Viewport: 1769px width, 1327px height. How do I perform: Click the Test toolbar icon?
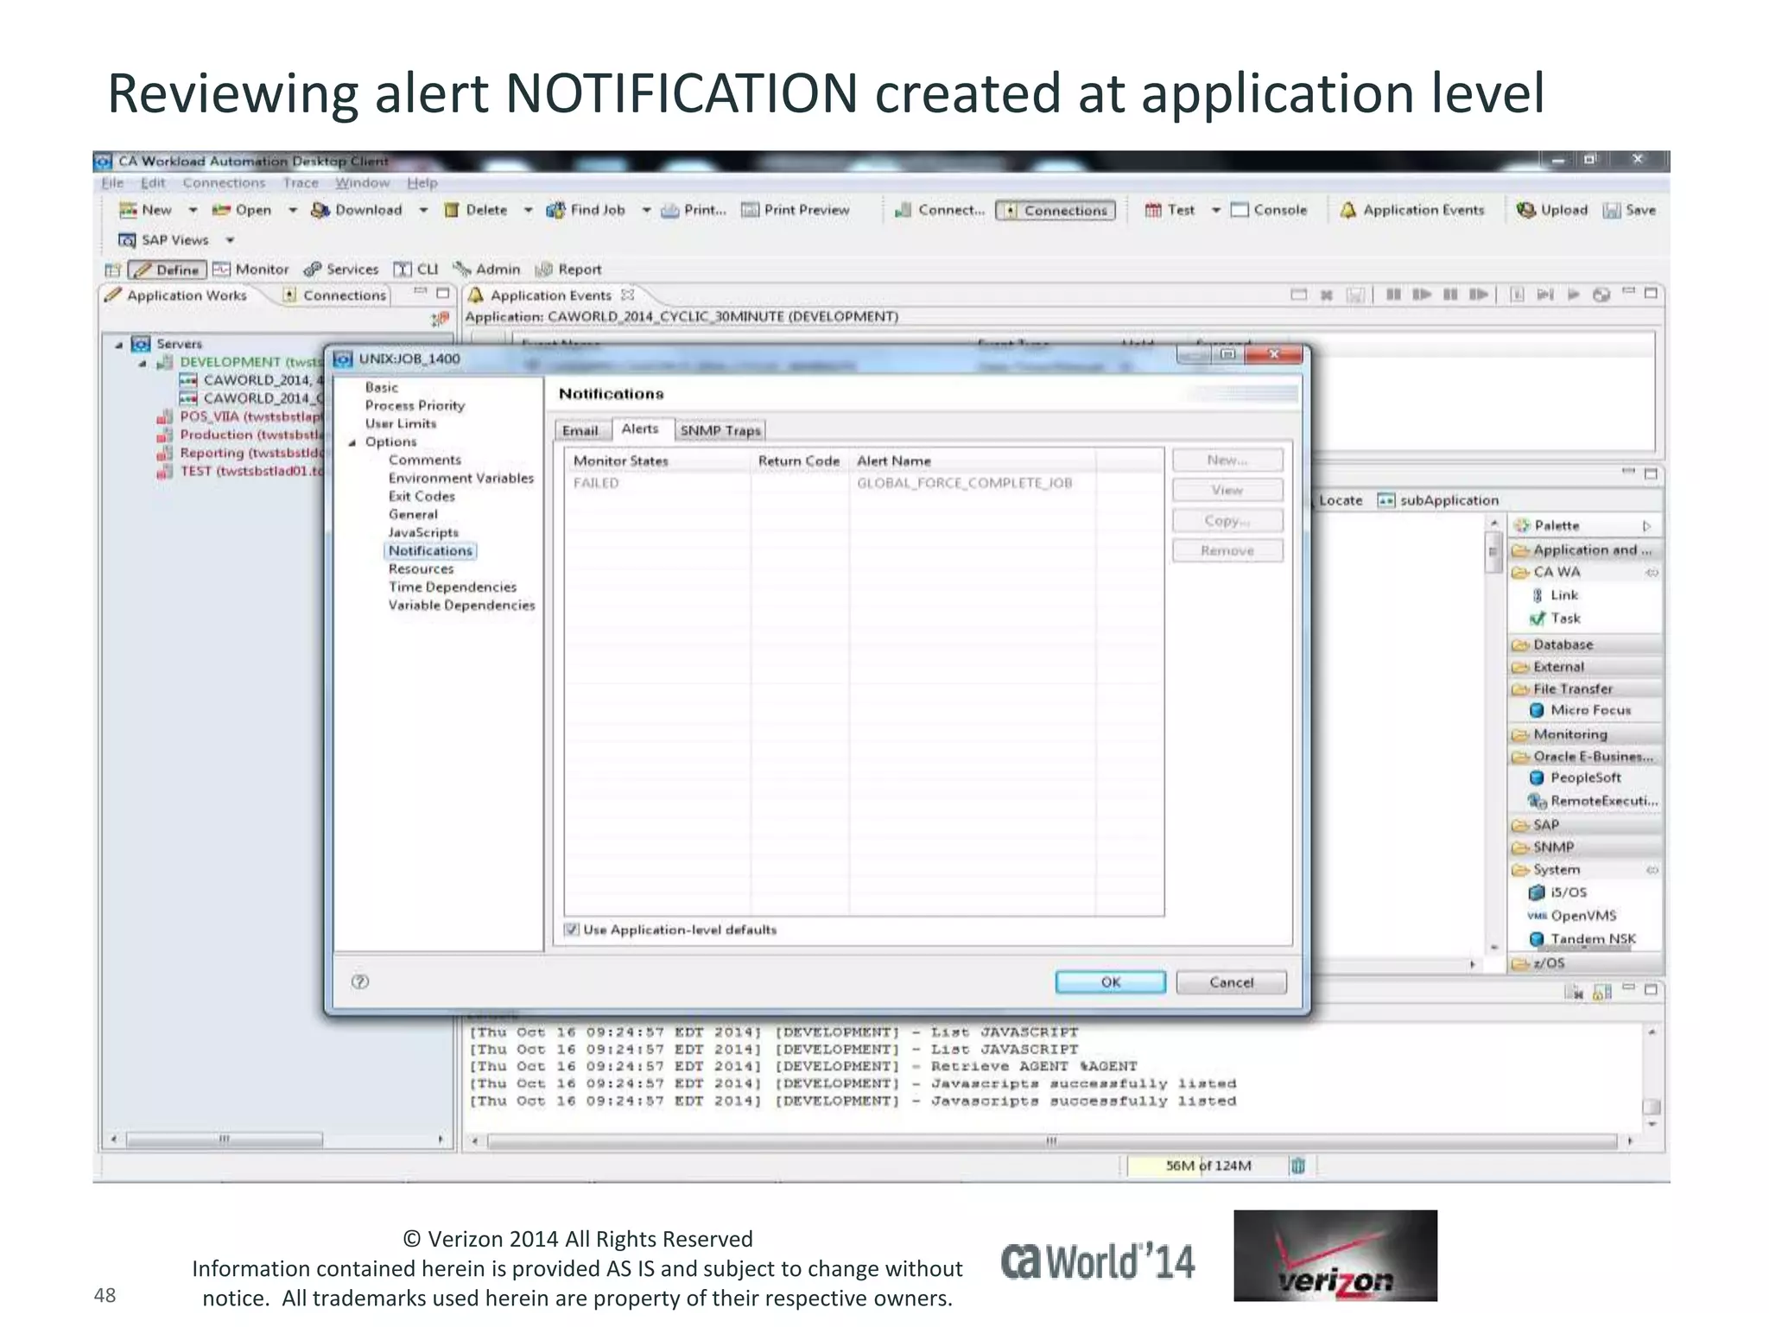1152,210
